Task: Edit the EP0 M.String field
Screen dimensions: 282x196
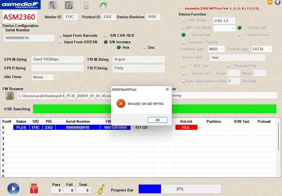Action: 58,59
